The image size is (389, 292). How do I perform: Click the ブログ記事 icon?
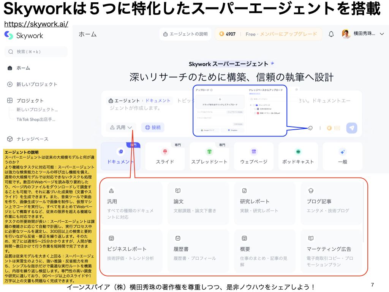311,191
